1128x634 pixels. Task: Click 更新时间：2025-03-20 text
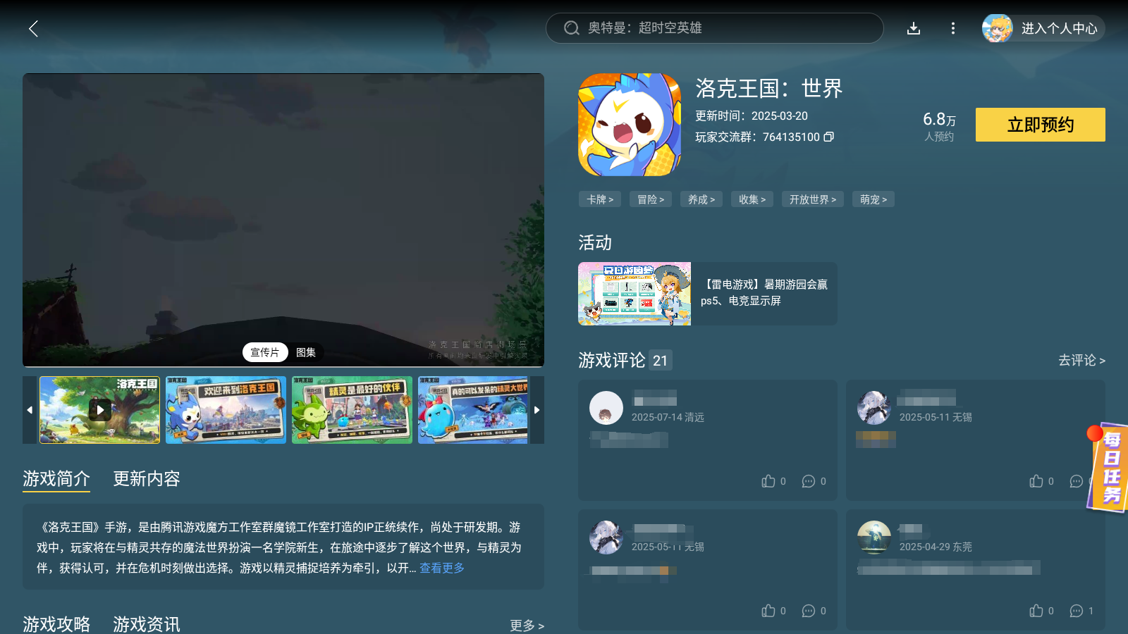752,116
